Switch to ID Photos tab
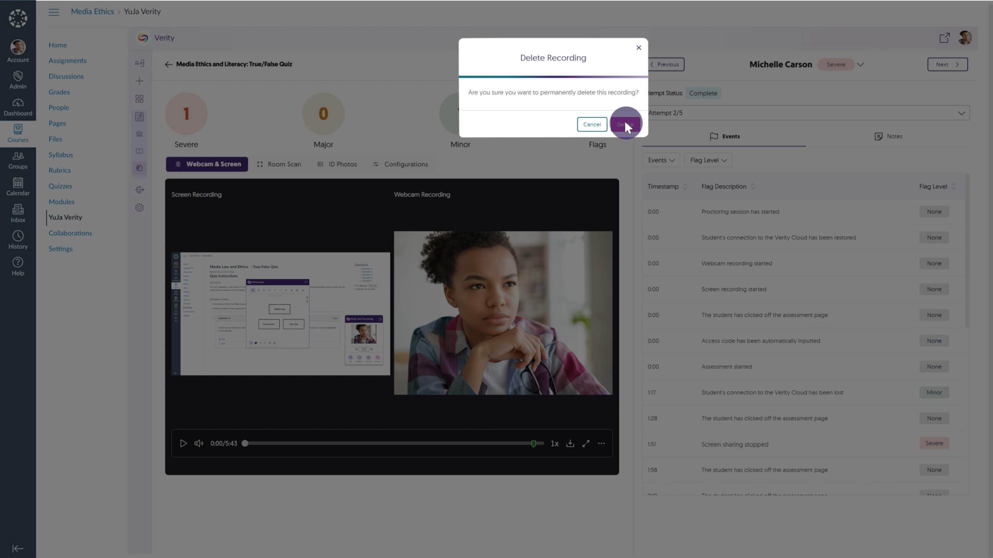993x558 pixels. point(337,164)
